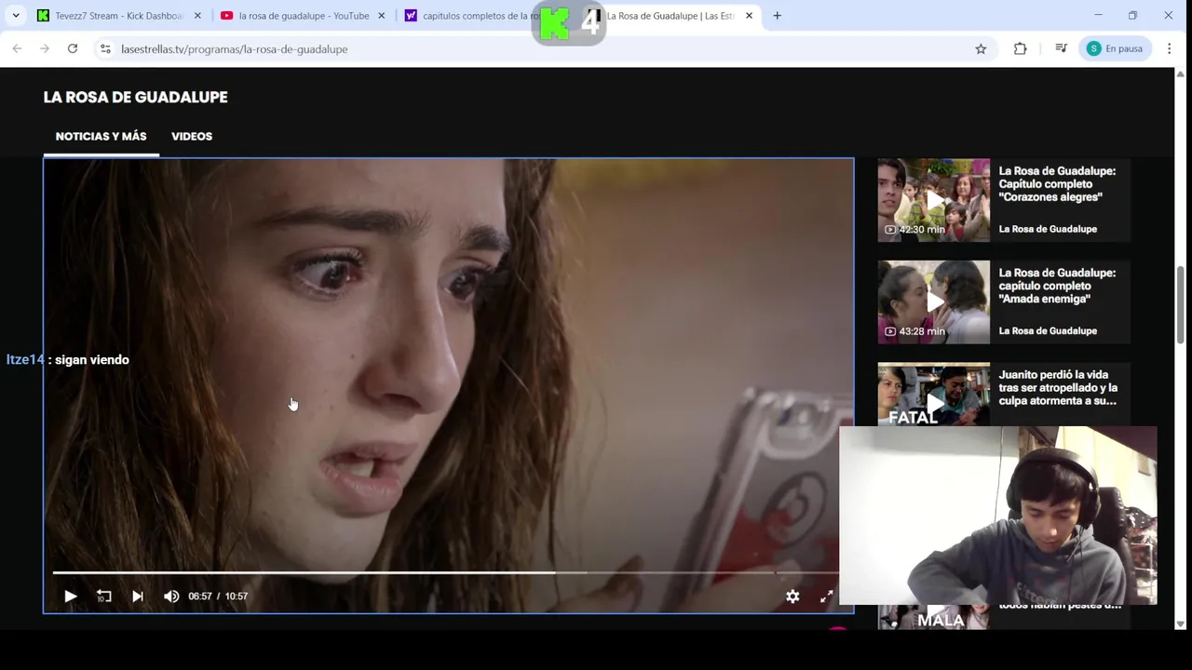Rewind the video 10 seconds
The width and height of the screenshot is (1192, 670).
(104, 596)
